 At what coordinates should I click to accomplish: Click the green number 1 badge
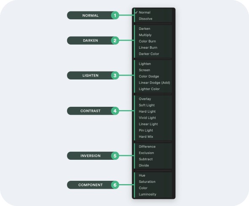[x=115, y=16]
